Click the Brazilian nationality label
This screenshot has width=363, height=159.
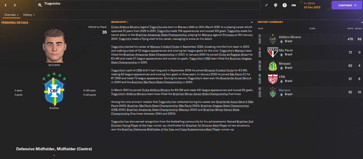54,108
